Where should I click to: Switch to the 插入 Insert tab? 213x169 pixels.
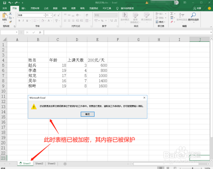(23, 9)
